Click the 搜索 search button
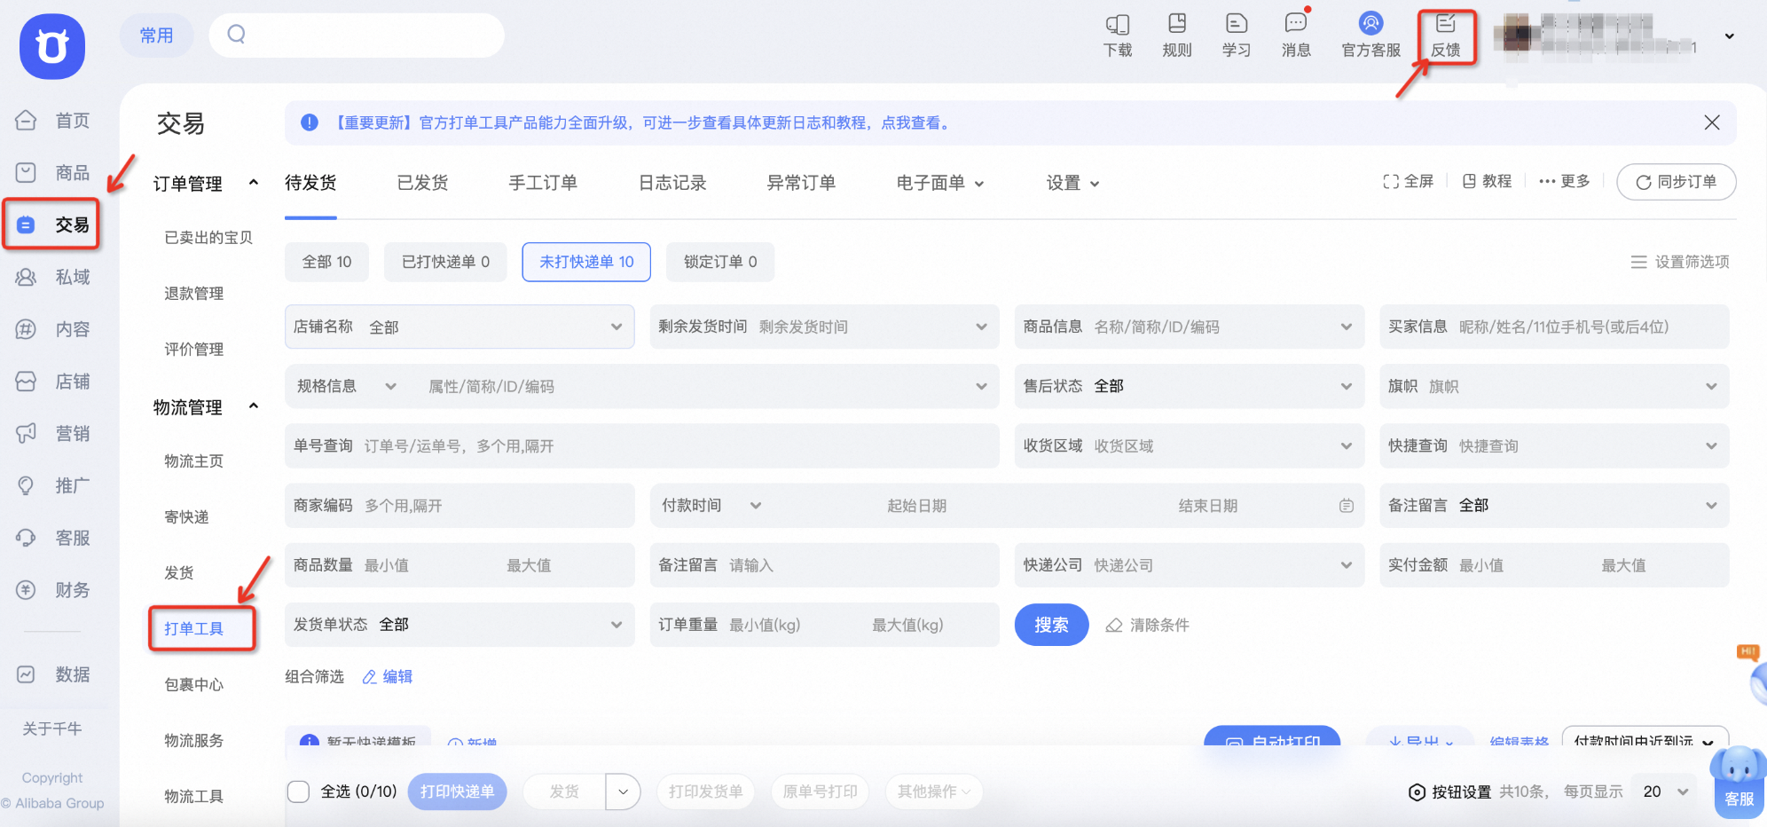This screenshot has width=1767, height=827. tap(1051, 625)
